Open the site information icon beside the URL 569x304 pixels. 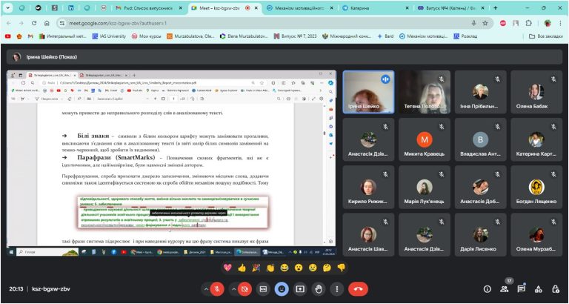coord(63,23)
